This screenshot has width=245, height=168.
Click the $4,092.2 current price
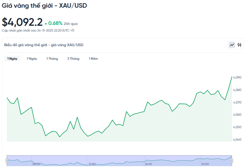point(22,22)
